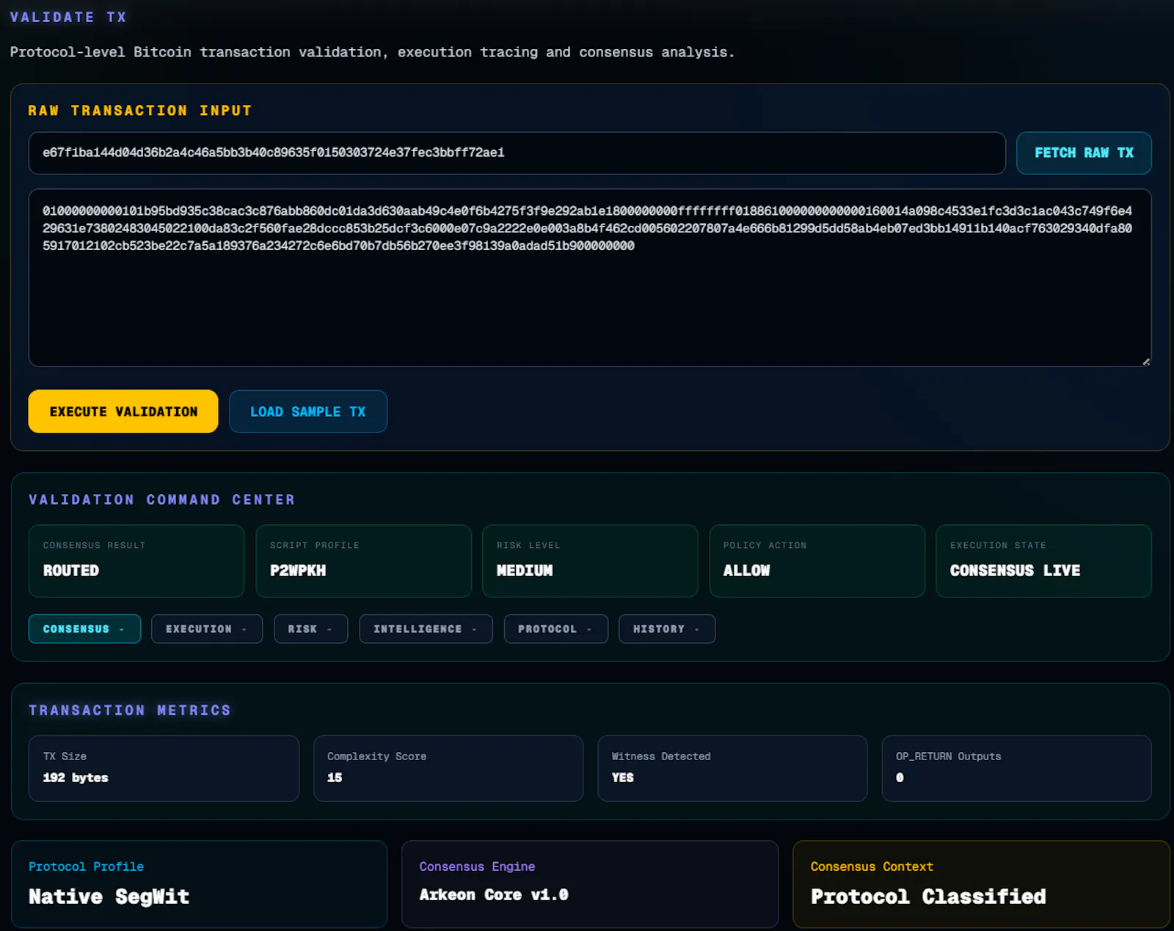Load a sample transaction
This screenshot has width=1174, height=931.
click(x=308, y=411)
